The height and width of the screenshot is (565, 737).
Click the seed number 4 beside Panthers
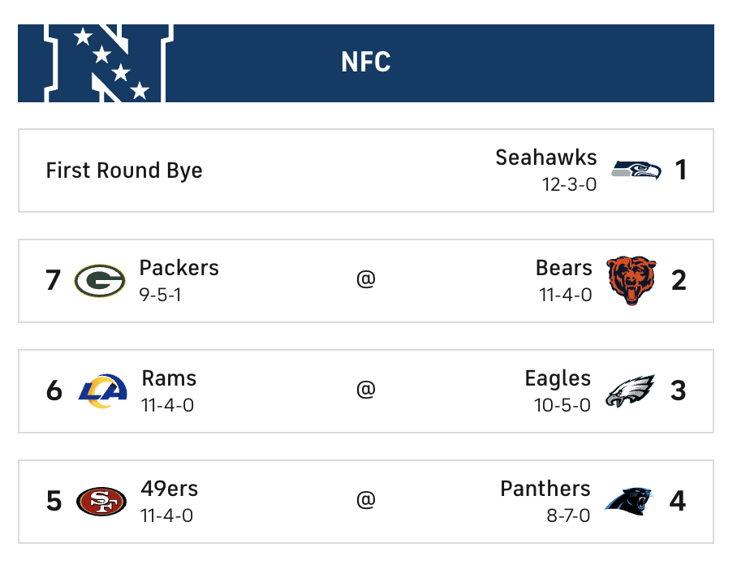coord(677,501)
